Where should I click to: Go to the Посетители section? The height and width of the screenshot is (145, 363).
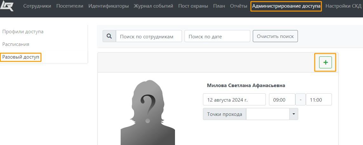coord(70,6)
